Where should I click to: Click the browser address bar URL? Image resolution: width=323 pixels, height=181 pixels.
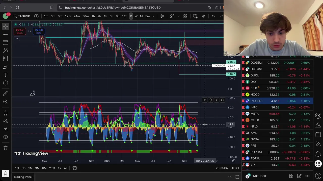point(113,8)
